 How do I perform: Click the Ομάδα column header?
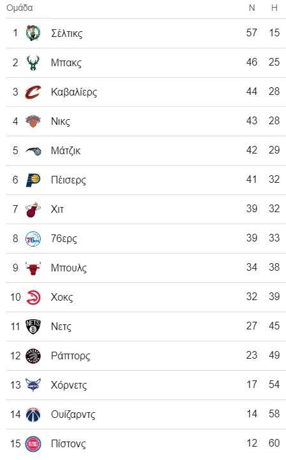tap(20, 8)
